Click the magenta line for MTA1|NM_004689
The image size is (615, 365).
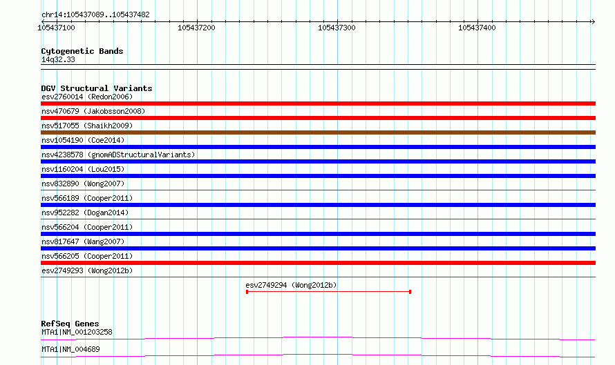click(318, 355)
